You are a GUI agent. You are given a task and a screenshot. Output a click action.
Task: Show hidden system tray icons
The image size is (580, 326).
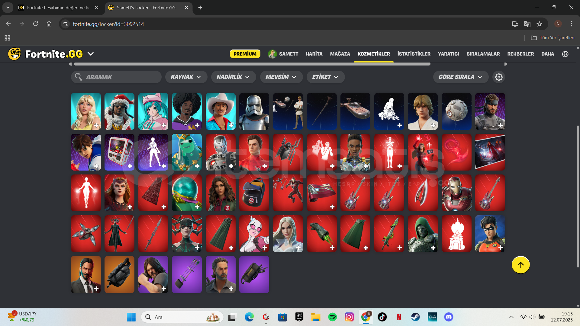tap(511, 317)
